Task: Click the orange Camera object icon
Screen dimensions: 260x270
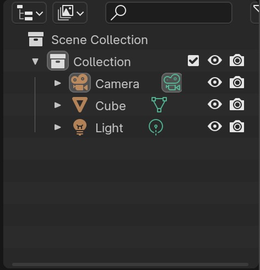Action: coord(80,83)
